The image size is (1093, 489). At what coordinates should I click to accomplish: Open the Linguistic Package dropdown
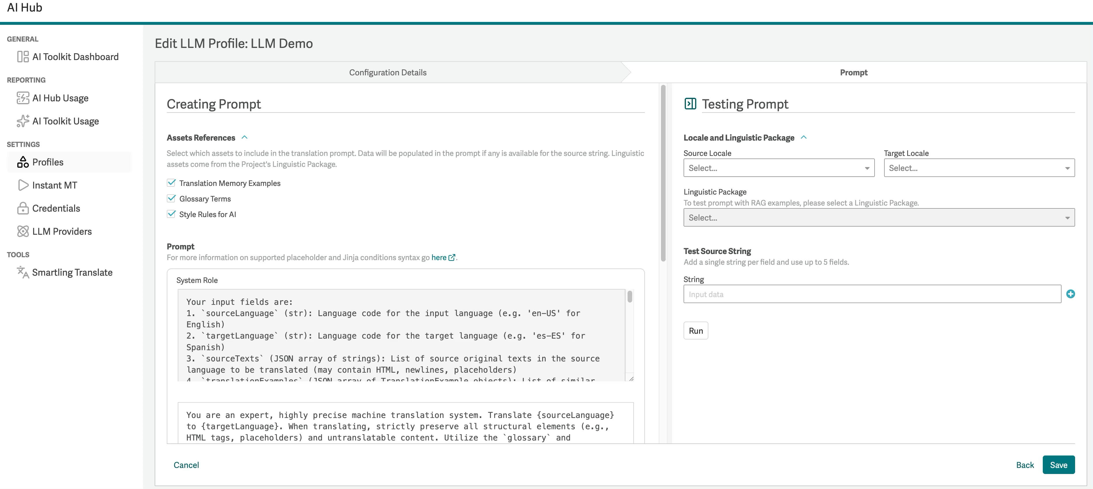point(879,218)
